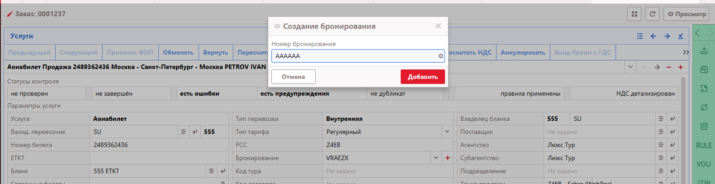Click the grid layout icon in the order header
This screenshot has height=184, width=715.
(634, 14)
